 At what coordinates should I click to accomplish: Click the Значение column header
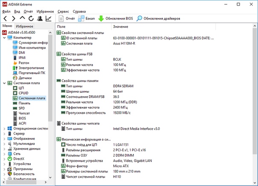click(164, 27)
